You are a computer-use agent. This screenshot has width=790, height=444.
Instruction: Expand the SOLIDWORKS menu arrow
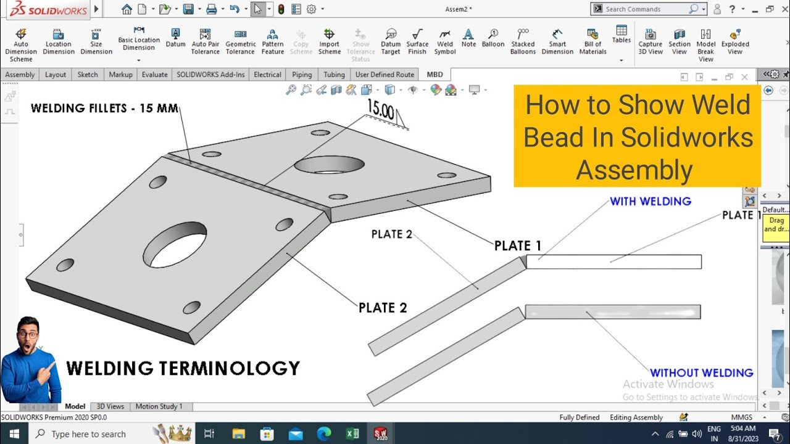(96, 9)
